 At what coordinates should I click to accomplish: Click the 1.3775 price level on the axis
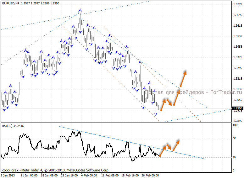[x=237, y=4]
